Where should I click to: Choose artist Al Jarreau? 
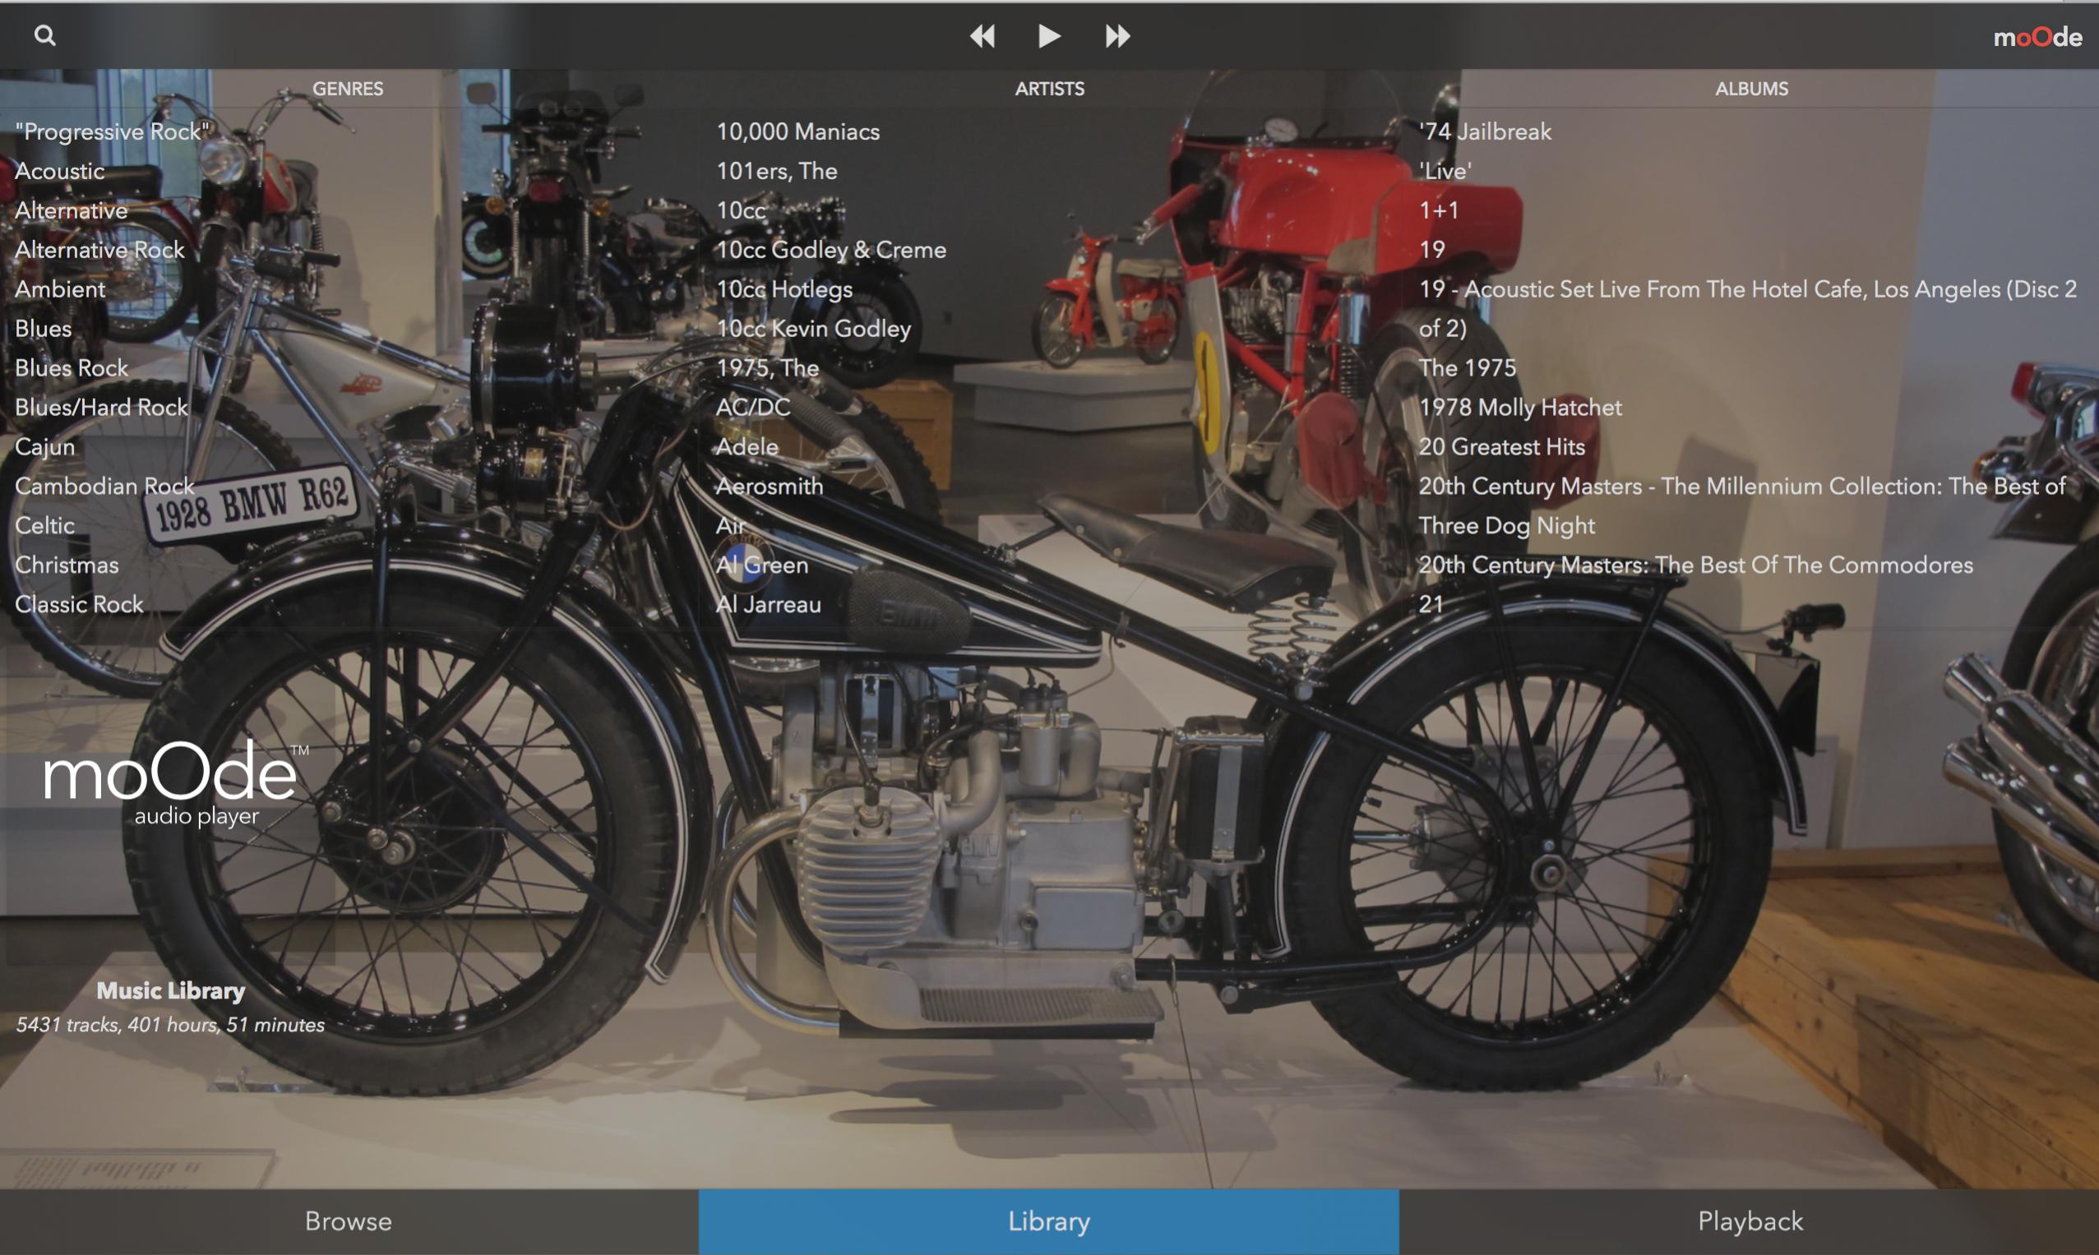click(768, 604)
